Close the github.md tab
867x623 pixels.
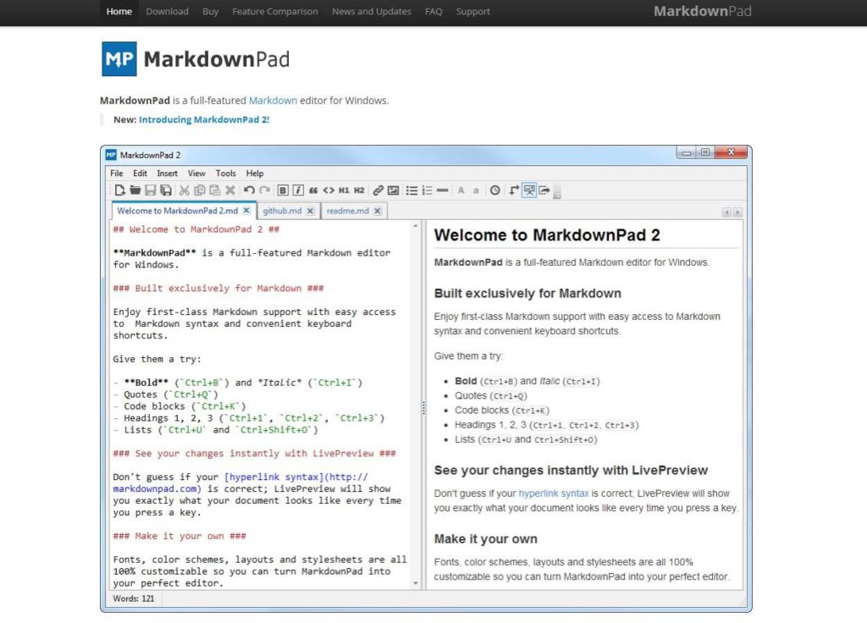tap(310, 211)
